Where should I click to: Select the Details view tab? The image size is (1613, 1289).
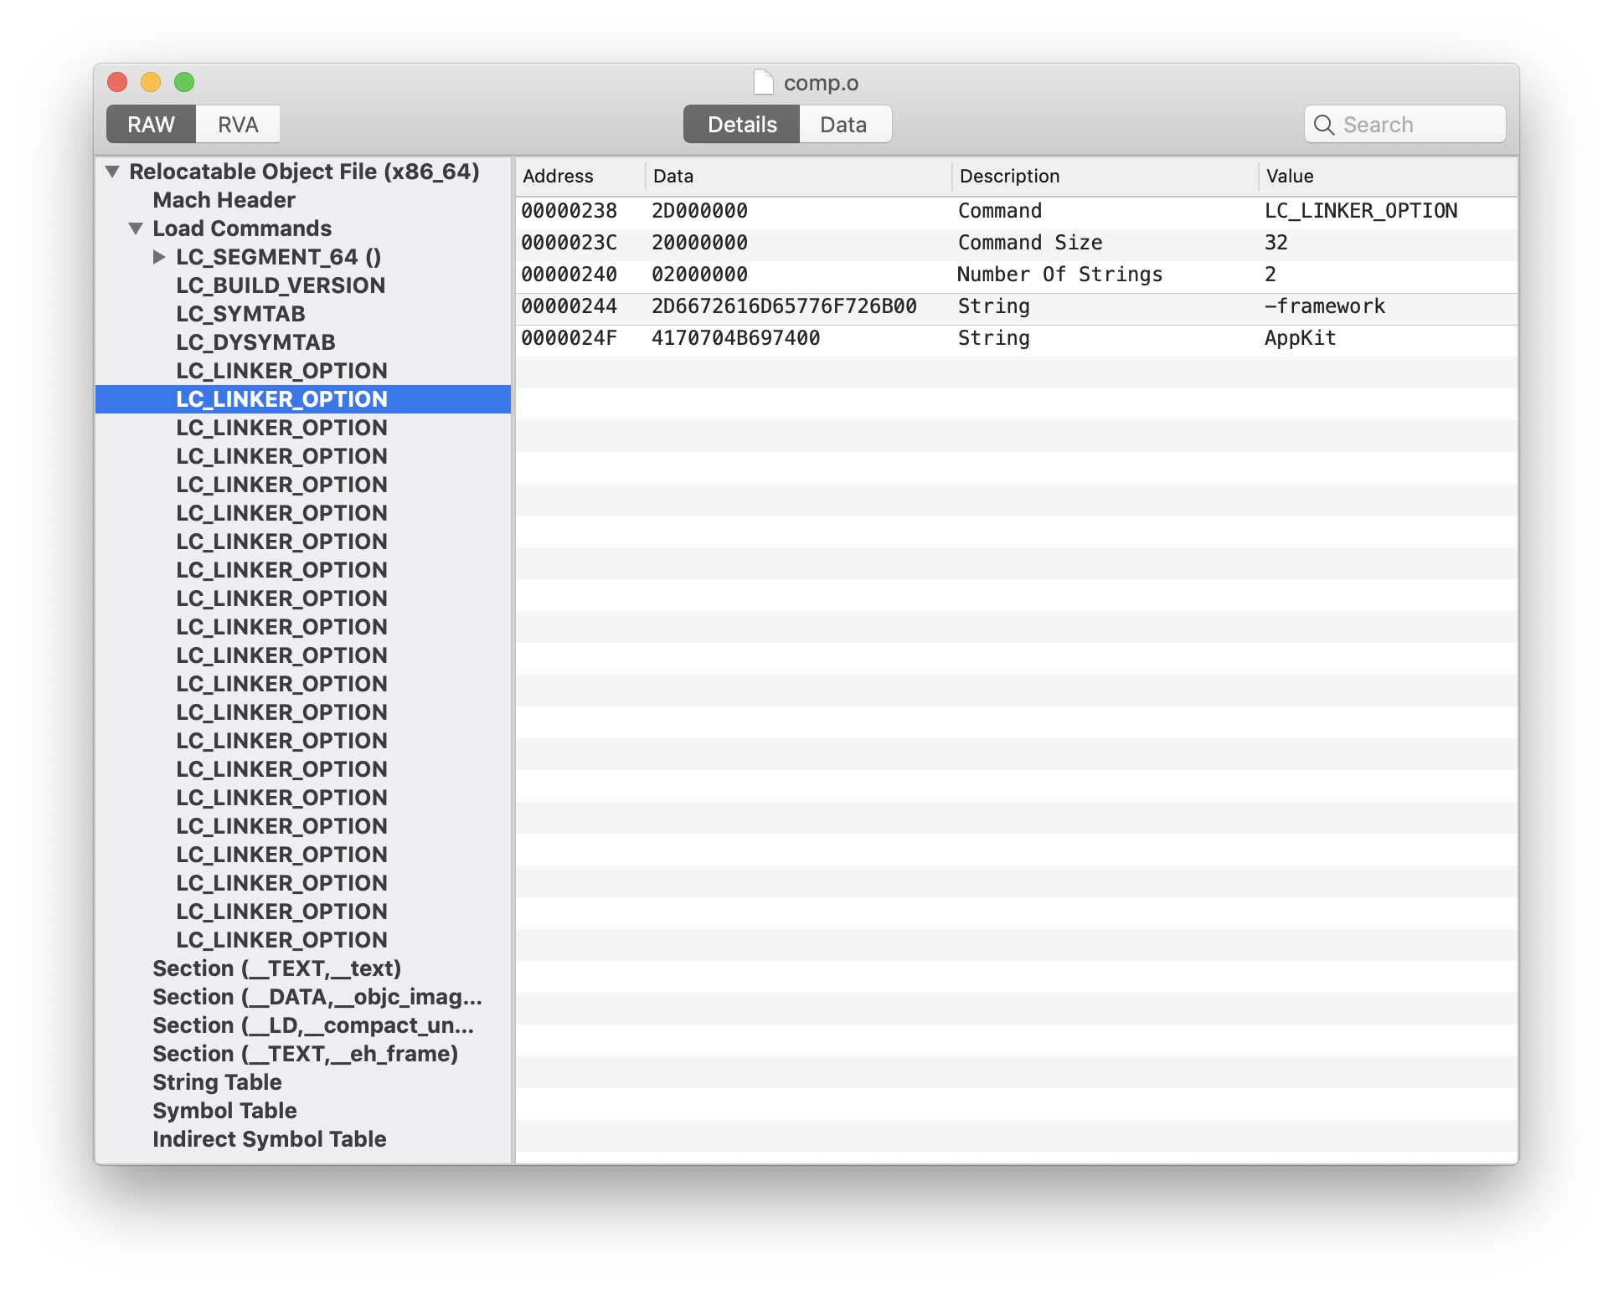(x=741, y=125)
